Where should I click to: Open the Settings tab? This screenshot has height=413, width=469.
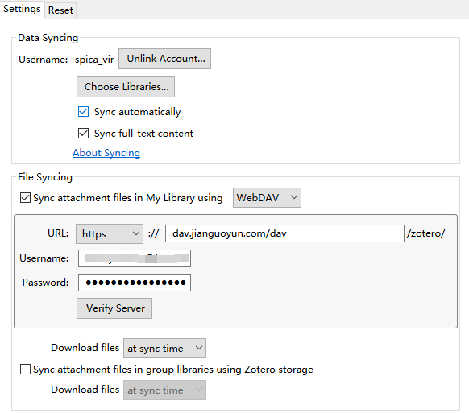pyautogui.click(x=22, y=9)
